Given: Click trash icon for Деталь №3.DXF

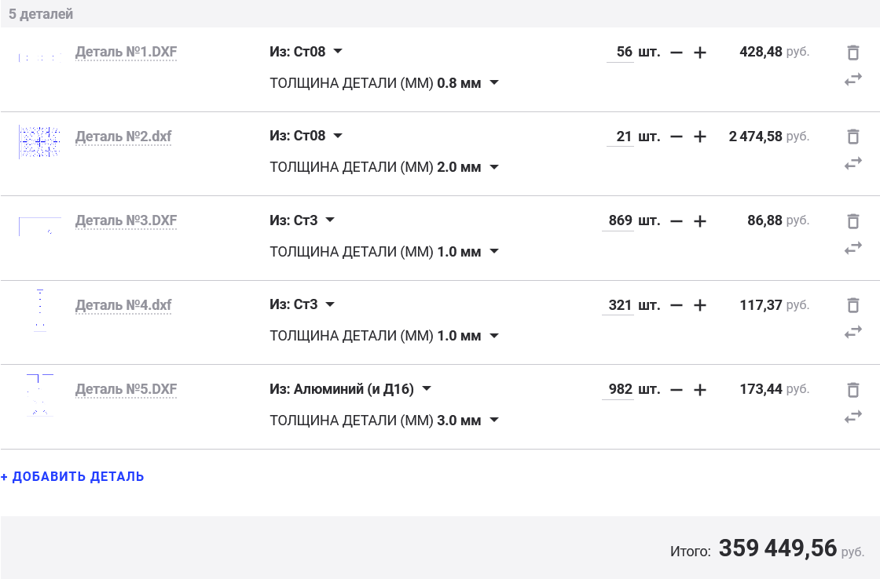Looking at the screenshot, I should [x=852, y=221].
